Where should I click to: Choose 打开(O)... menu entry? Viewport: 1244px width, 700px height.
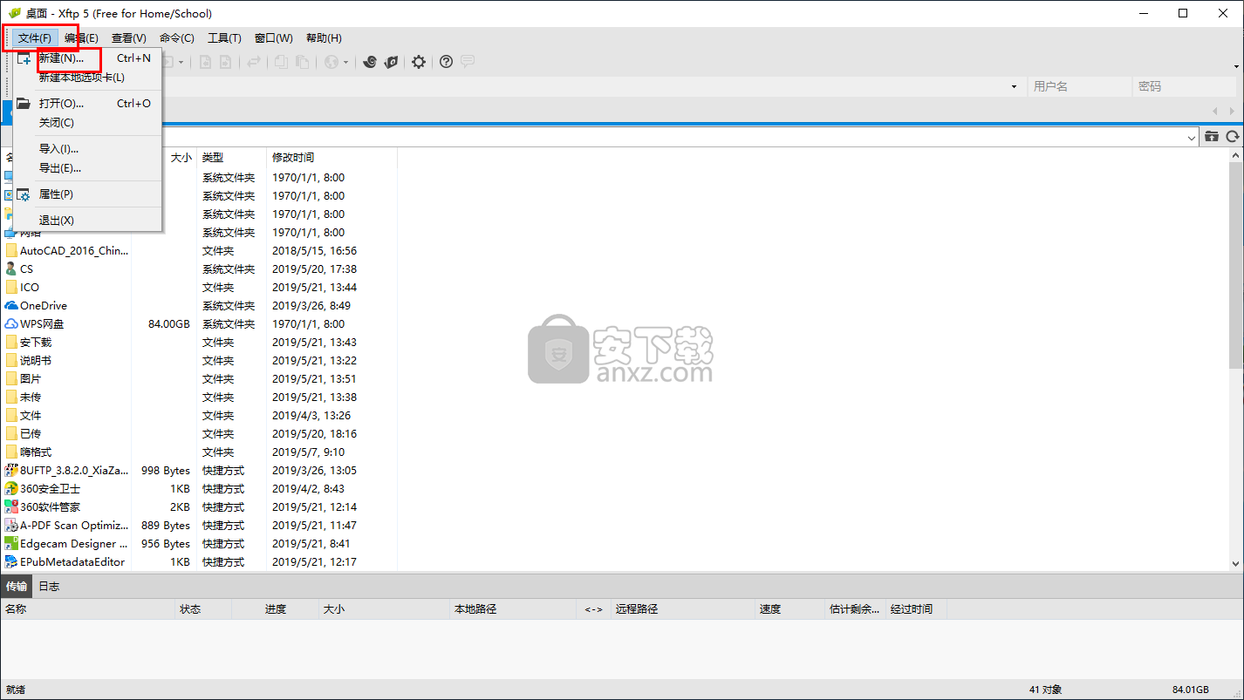(x=87, y=104)
